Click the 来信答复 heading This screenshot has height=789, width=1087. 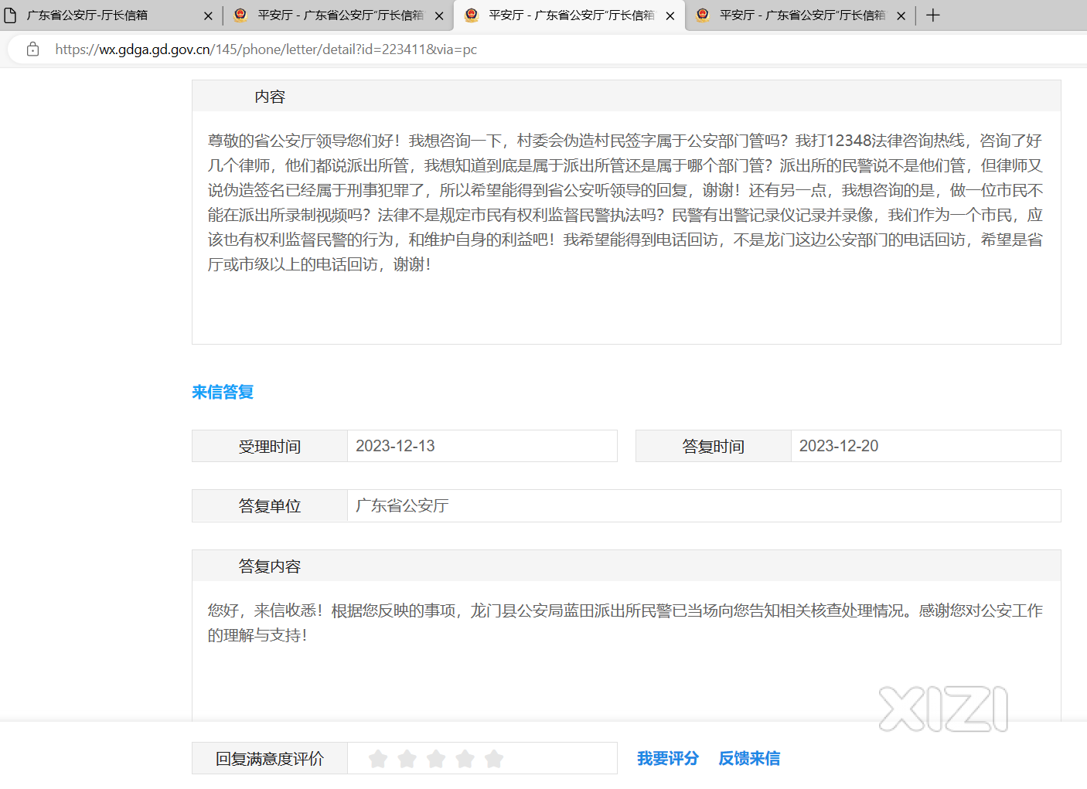tap(223, 393)
